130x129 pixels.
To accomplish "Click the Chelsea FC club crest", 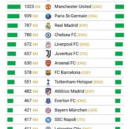I will click(x=48, y=35).
